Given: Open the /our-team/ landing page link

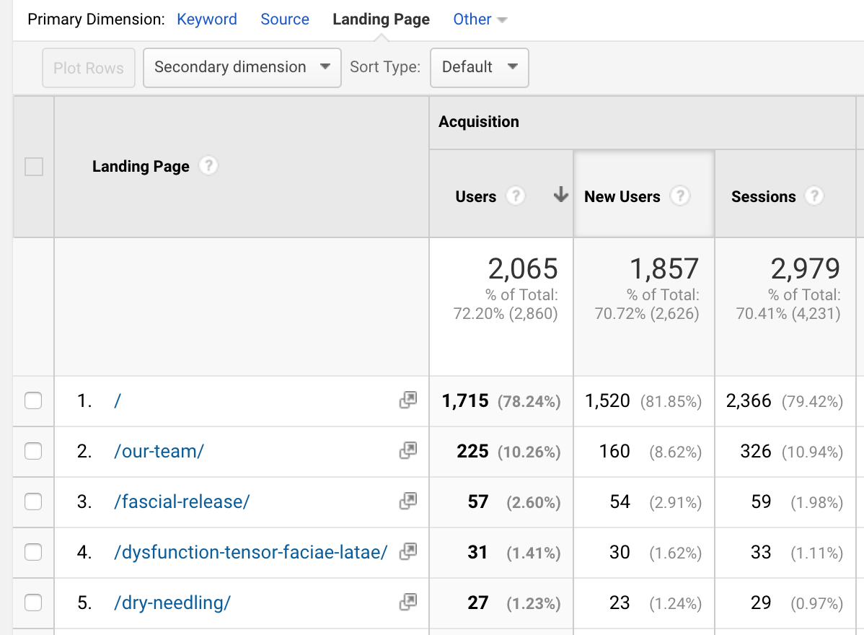Looking at the screenshot, I should [159, 451].
